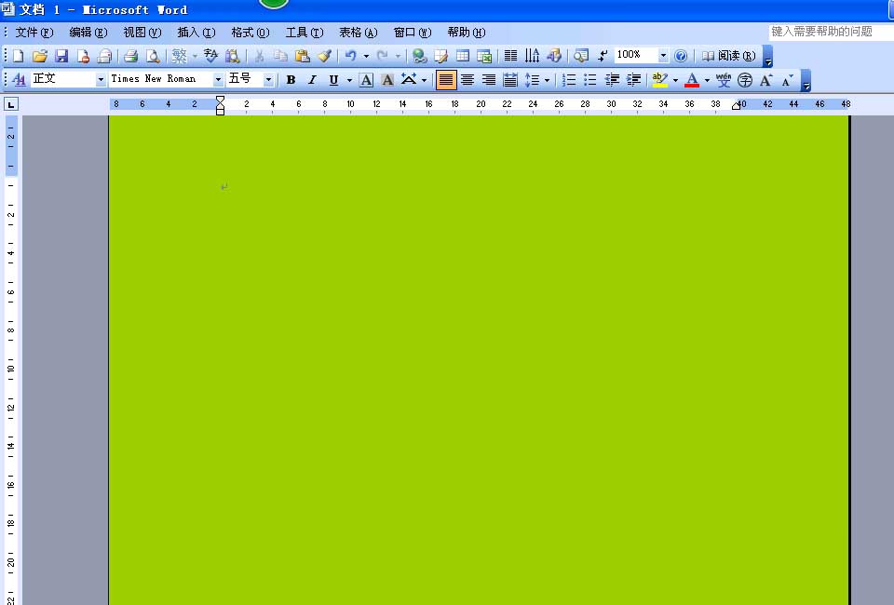The height and width of the screenshot is (605, 894).
Task: Open Print Preview magnifier icon
Action: tap(152, 56)
